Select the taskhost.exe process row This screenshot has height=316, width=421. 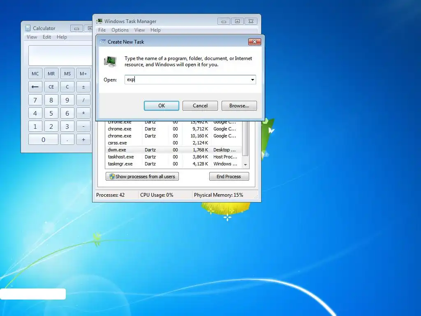(174, 157)
